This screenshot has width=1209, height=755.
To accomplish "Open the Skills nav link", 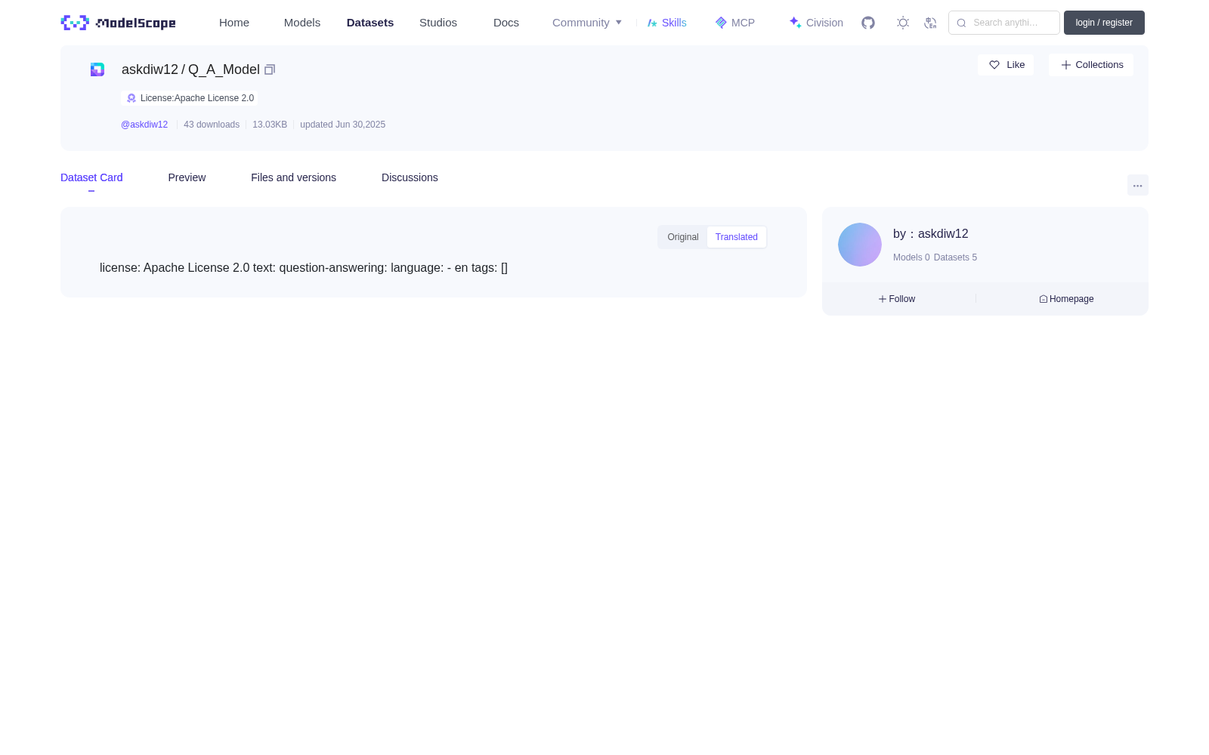I will (666, 23).
